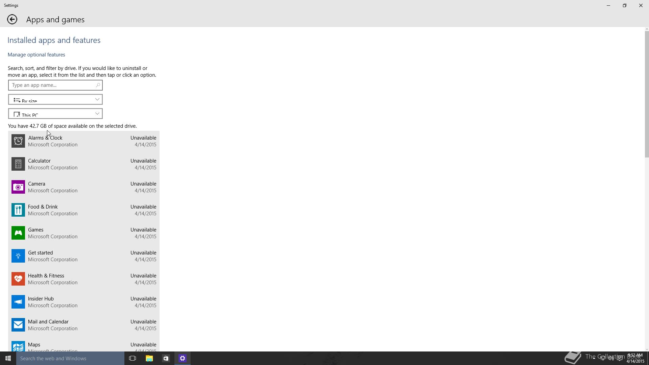Select the Insider Hub megaphone icon
The height and width of the screenshot is (365, 649).
[x=18, y=302]
